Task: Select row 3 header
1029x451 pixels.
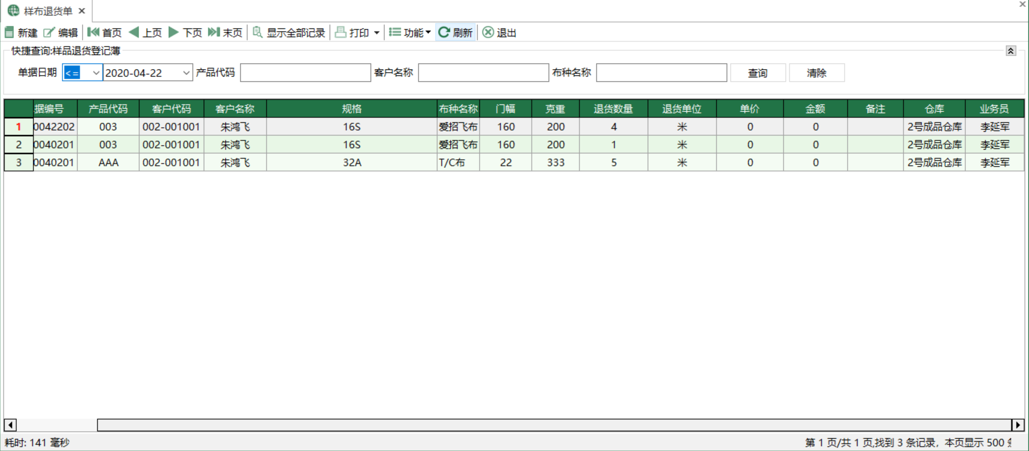Action: click(19, 162)
